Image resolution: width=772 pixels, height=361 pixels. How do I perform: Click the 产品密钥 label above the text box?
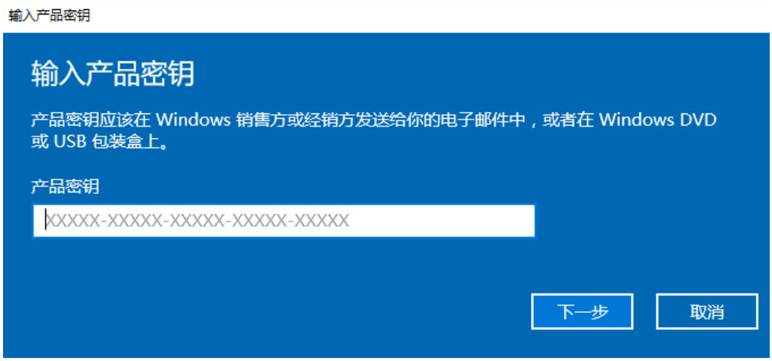[65, 186]
